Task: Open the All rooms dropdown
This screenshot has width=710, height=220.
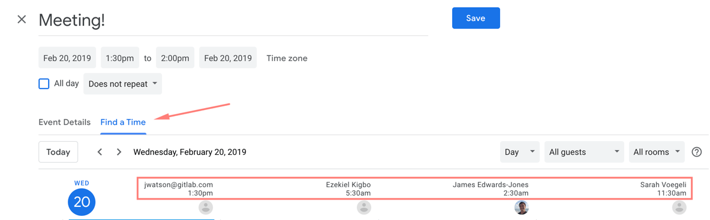Action: tap(657, 152)
